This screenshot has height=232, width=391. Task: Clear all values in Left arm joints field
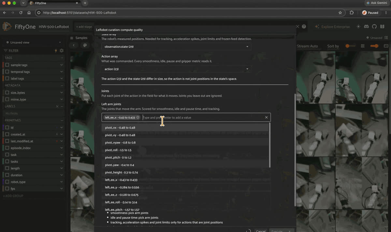[266, 118]
